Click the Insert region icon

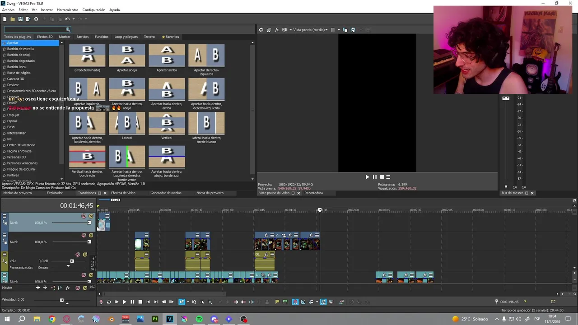(x=285, y=302)
